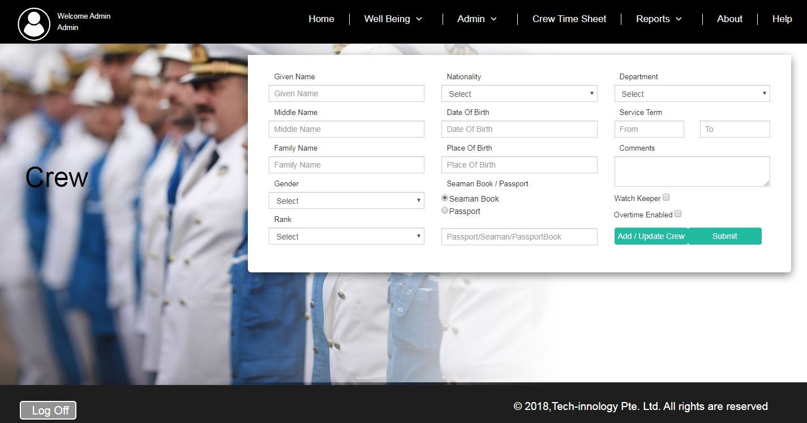Image resolution: width=807 pixels, height=423 pixels.
Task: Click inside the Comments text area
Action: [x=692, y=172]
